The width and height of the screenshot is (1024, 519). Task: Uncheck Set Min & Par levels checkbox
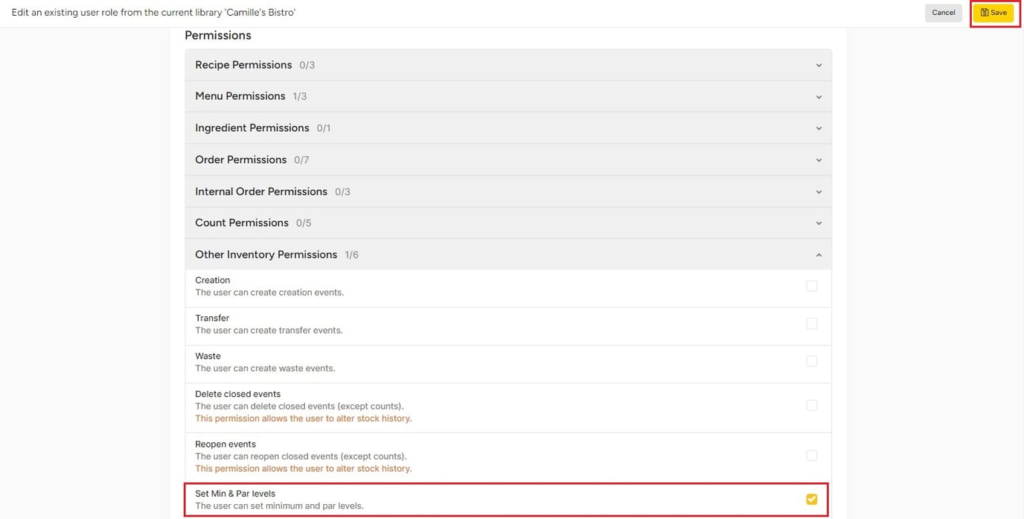click(811, 499)
